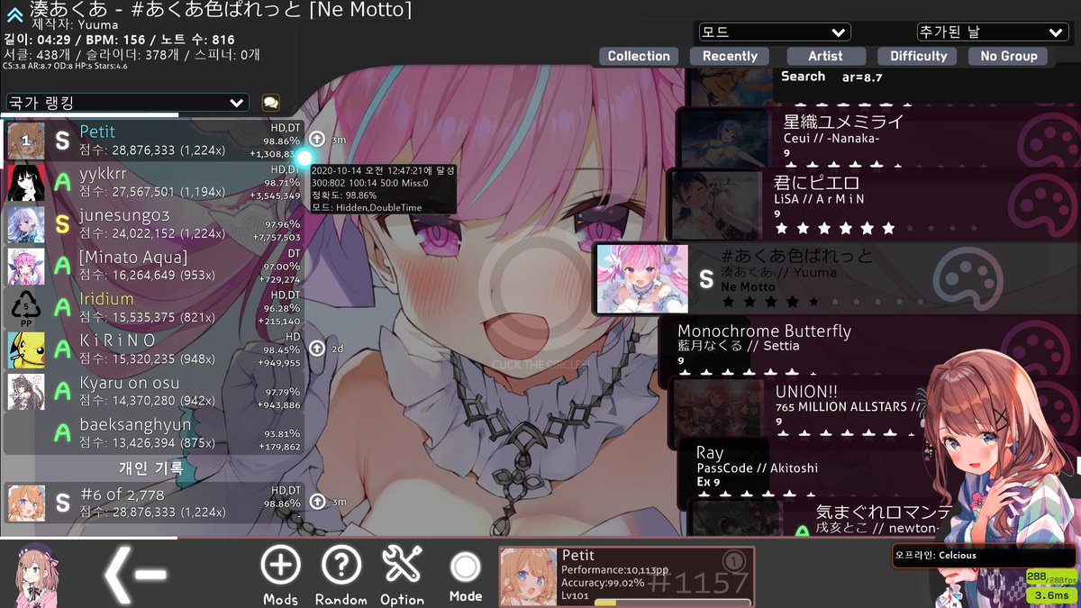The image size is (1081, 608).
Task: Click personal best replay arrow icon
Action: [x=316, y=502]
